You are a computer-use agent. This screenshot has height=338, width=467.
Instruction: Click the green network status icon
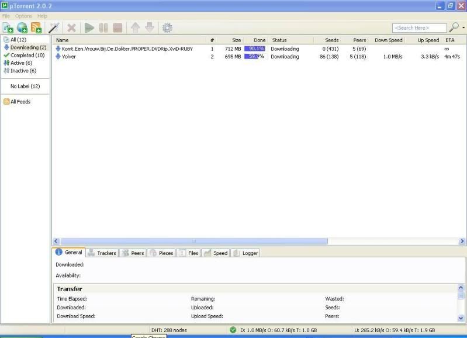(233, 330)
